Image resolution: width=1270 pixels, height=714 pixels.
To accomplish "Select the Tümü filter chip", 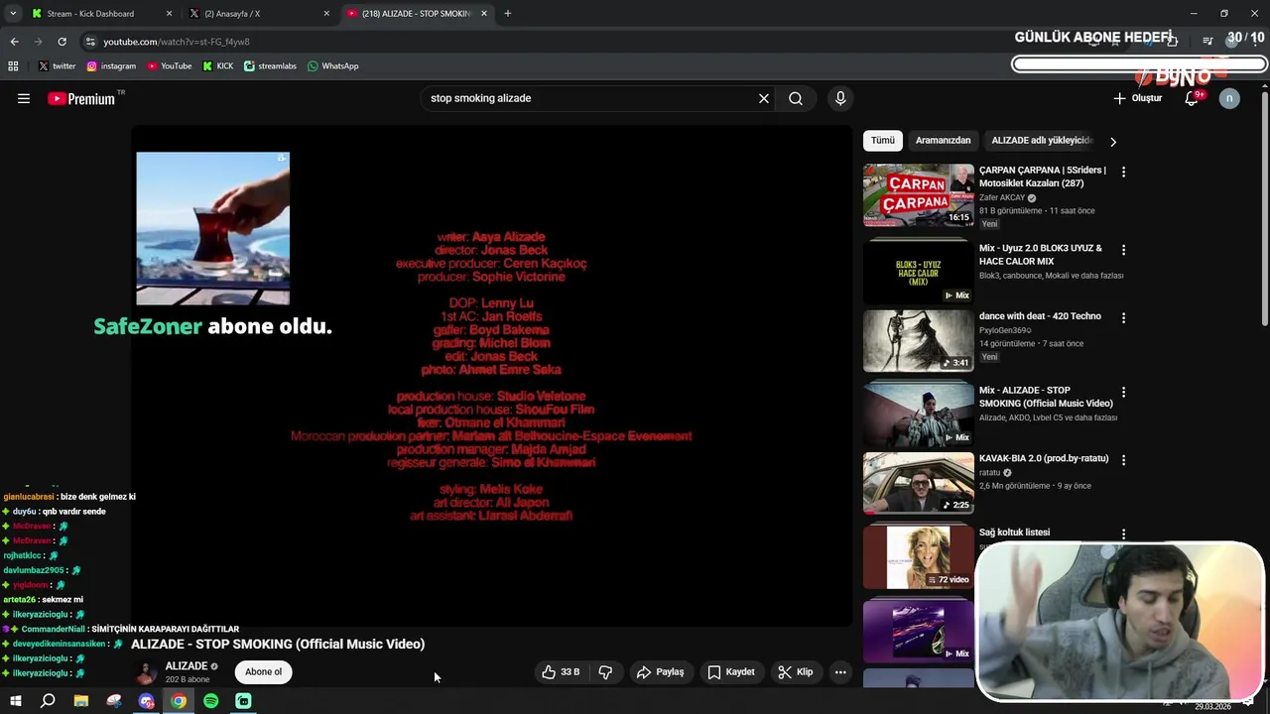I will coord(883,141).
